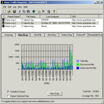Screen dimensions: 104x104
Task: Click the globe toolbar icon
Action: (x=34, y=11)
